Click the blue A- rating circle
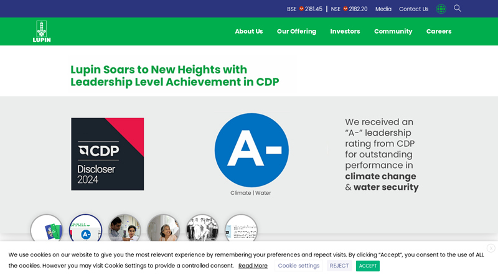Screen dimensions: 498x280 [251, 150]
